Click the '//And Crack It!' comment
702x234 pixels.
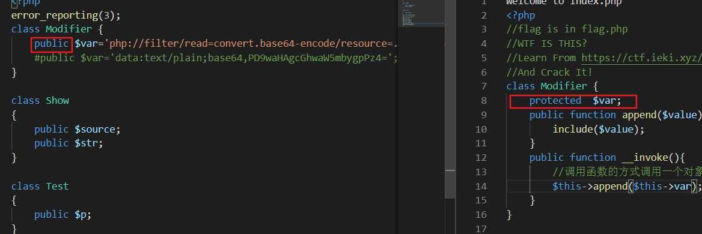click(549, 73)
